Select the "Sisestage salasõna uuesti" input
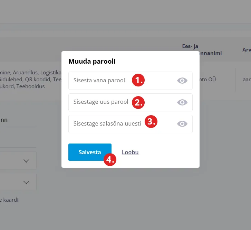The image size is (251, 230). (x=107, y=124)
